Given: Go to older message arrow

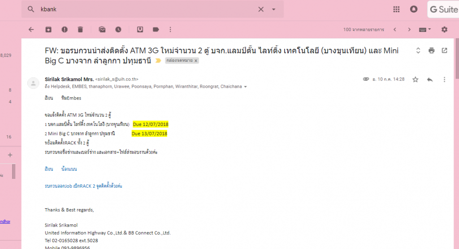Looking at the screenshot, I should [409, 30].
